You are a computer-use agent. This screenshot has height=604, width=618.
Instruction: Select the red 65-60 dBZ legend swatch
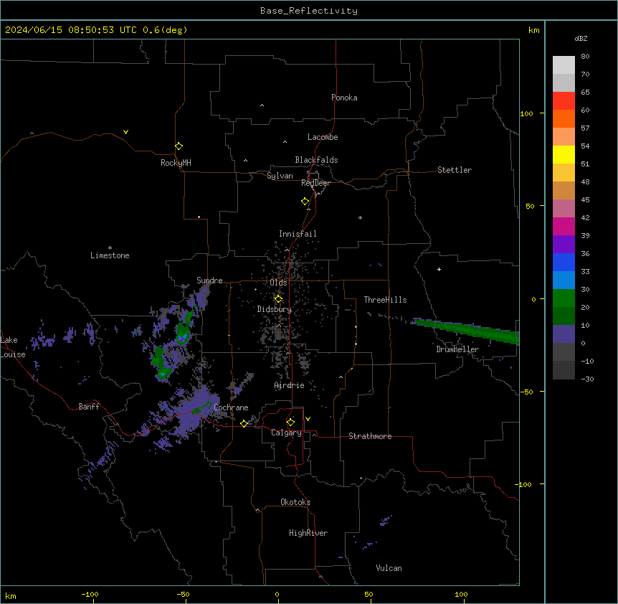click(x=564, y=101)
